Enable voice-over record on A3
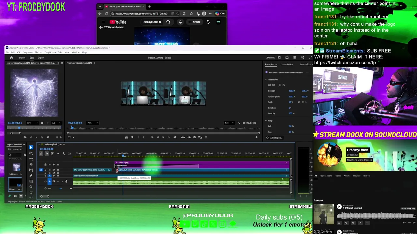This screenshot has height=234, width=417. [66, 181]
